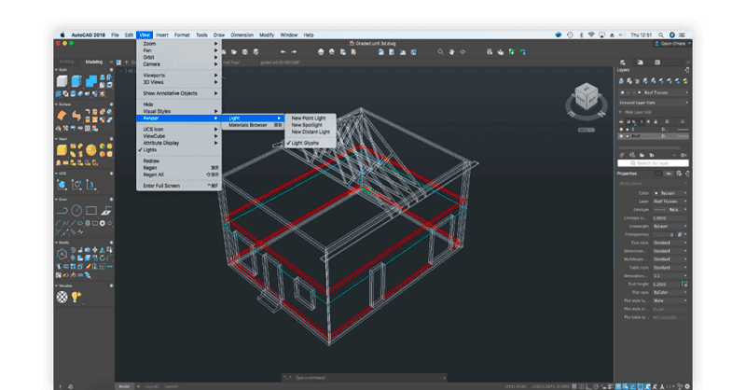Collapse the Hide Layer List expander
Image resolution: width=746 pixels, height=390 pixels.
(620, 112)
